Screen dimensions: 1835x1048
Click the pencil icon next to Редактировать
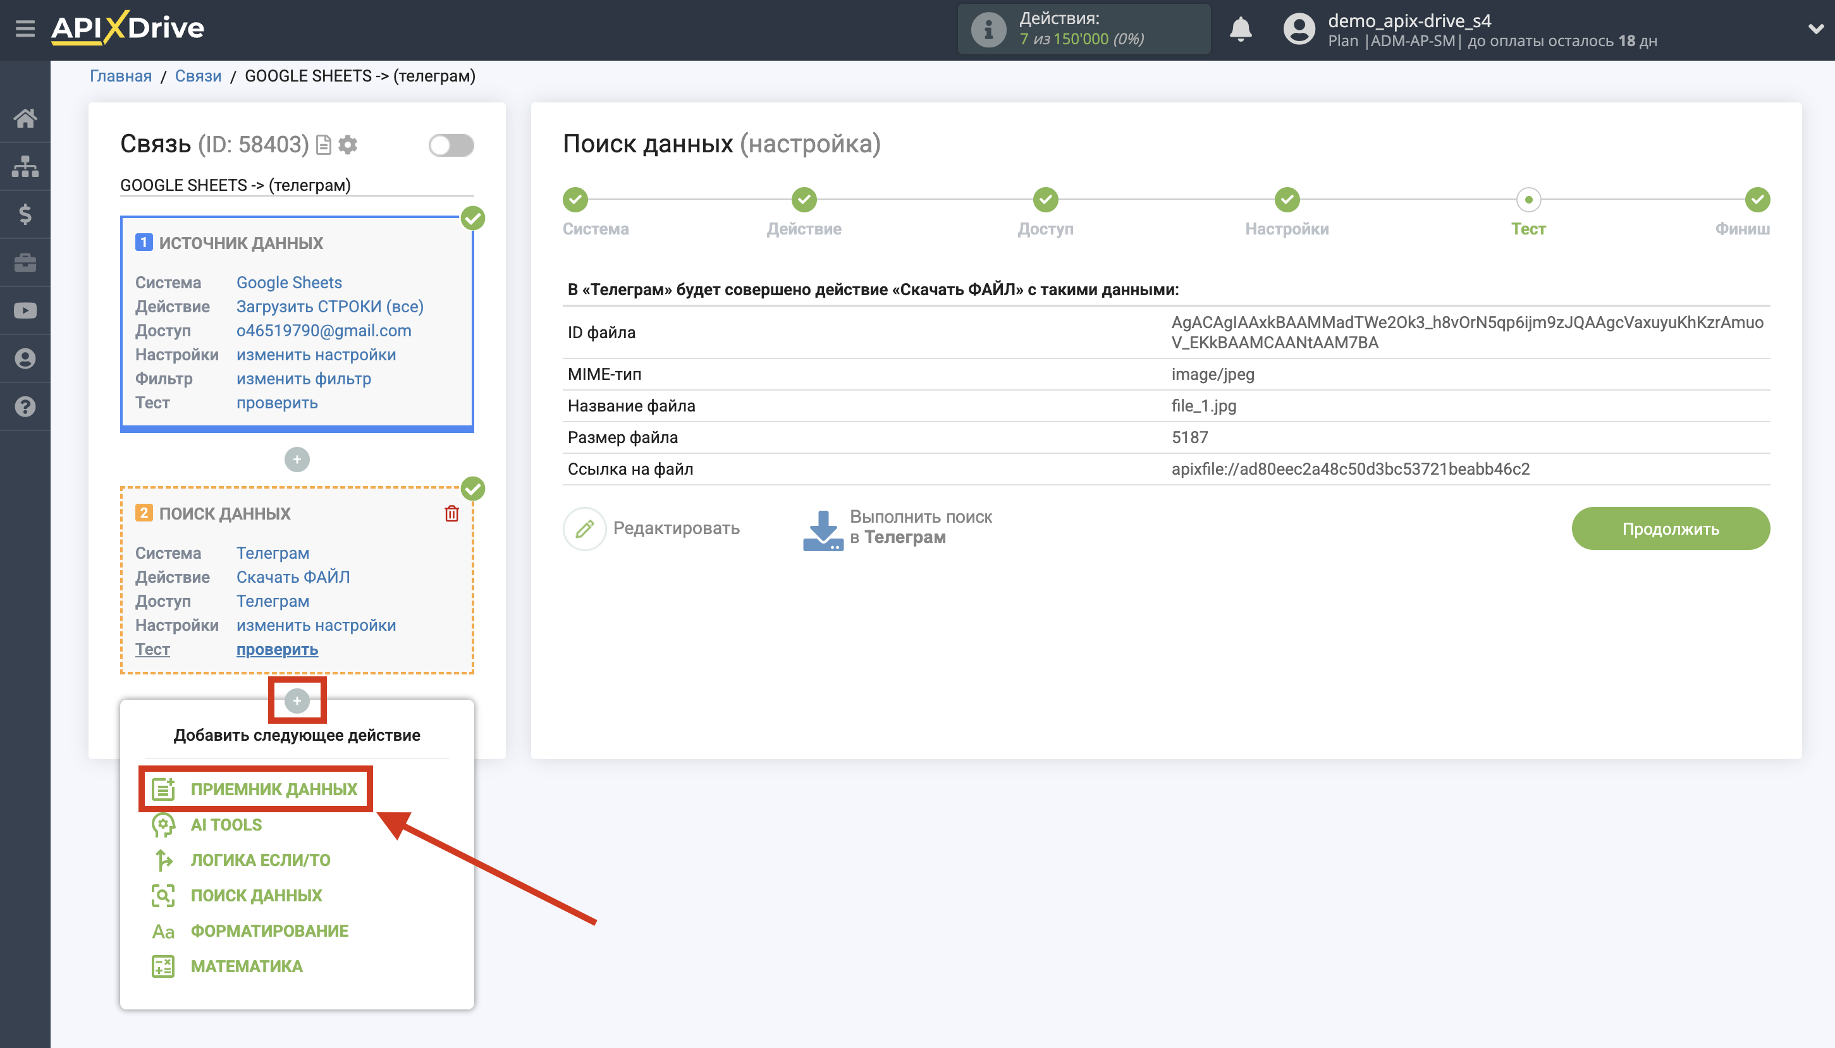point(586,528)
